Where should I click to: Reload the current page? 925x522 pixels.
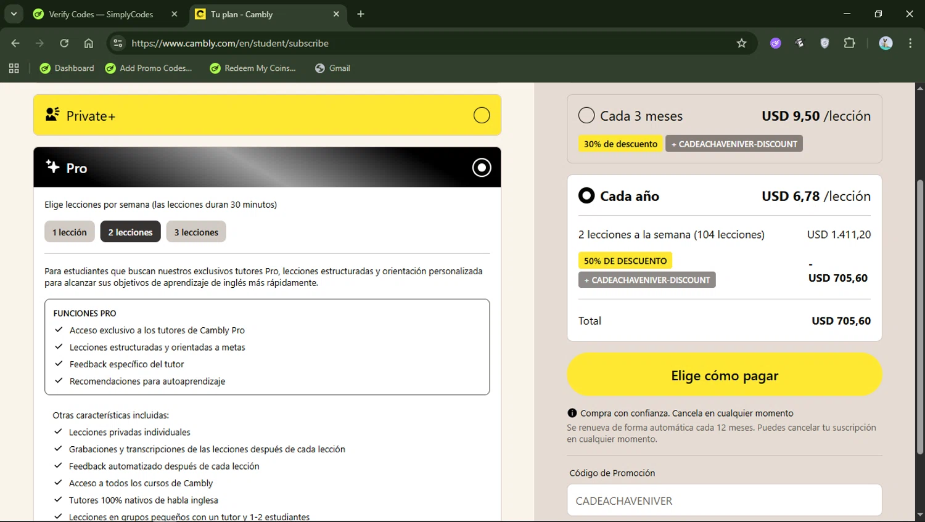coord(64,43)
